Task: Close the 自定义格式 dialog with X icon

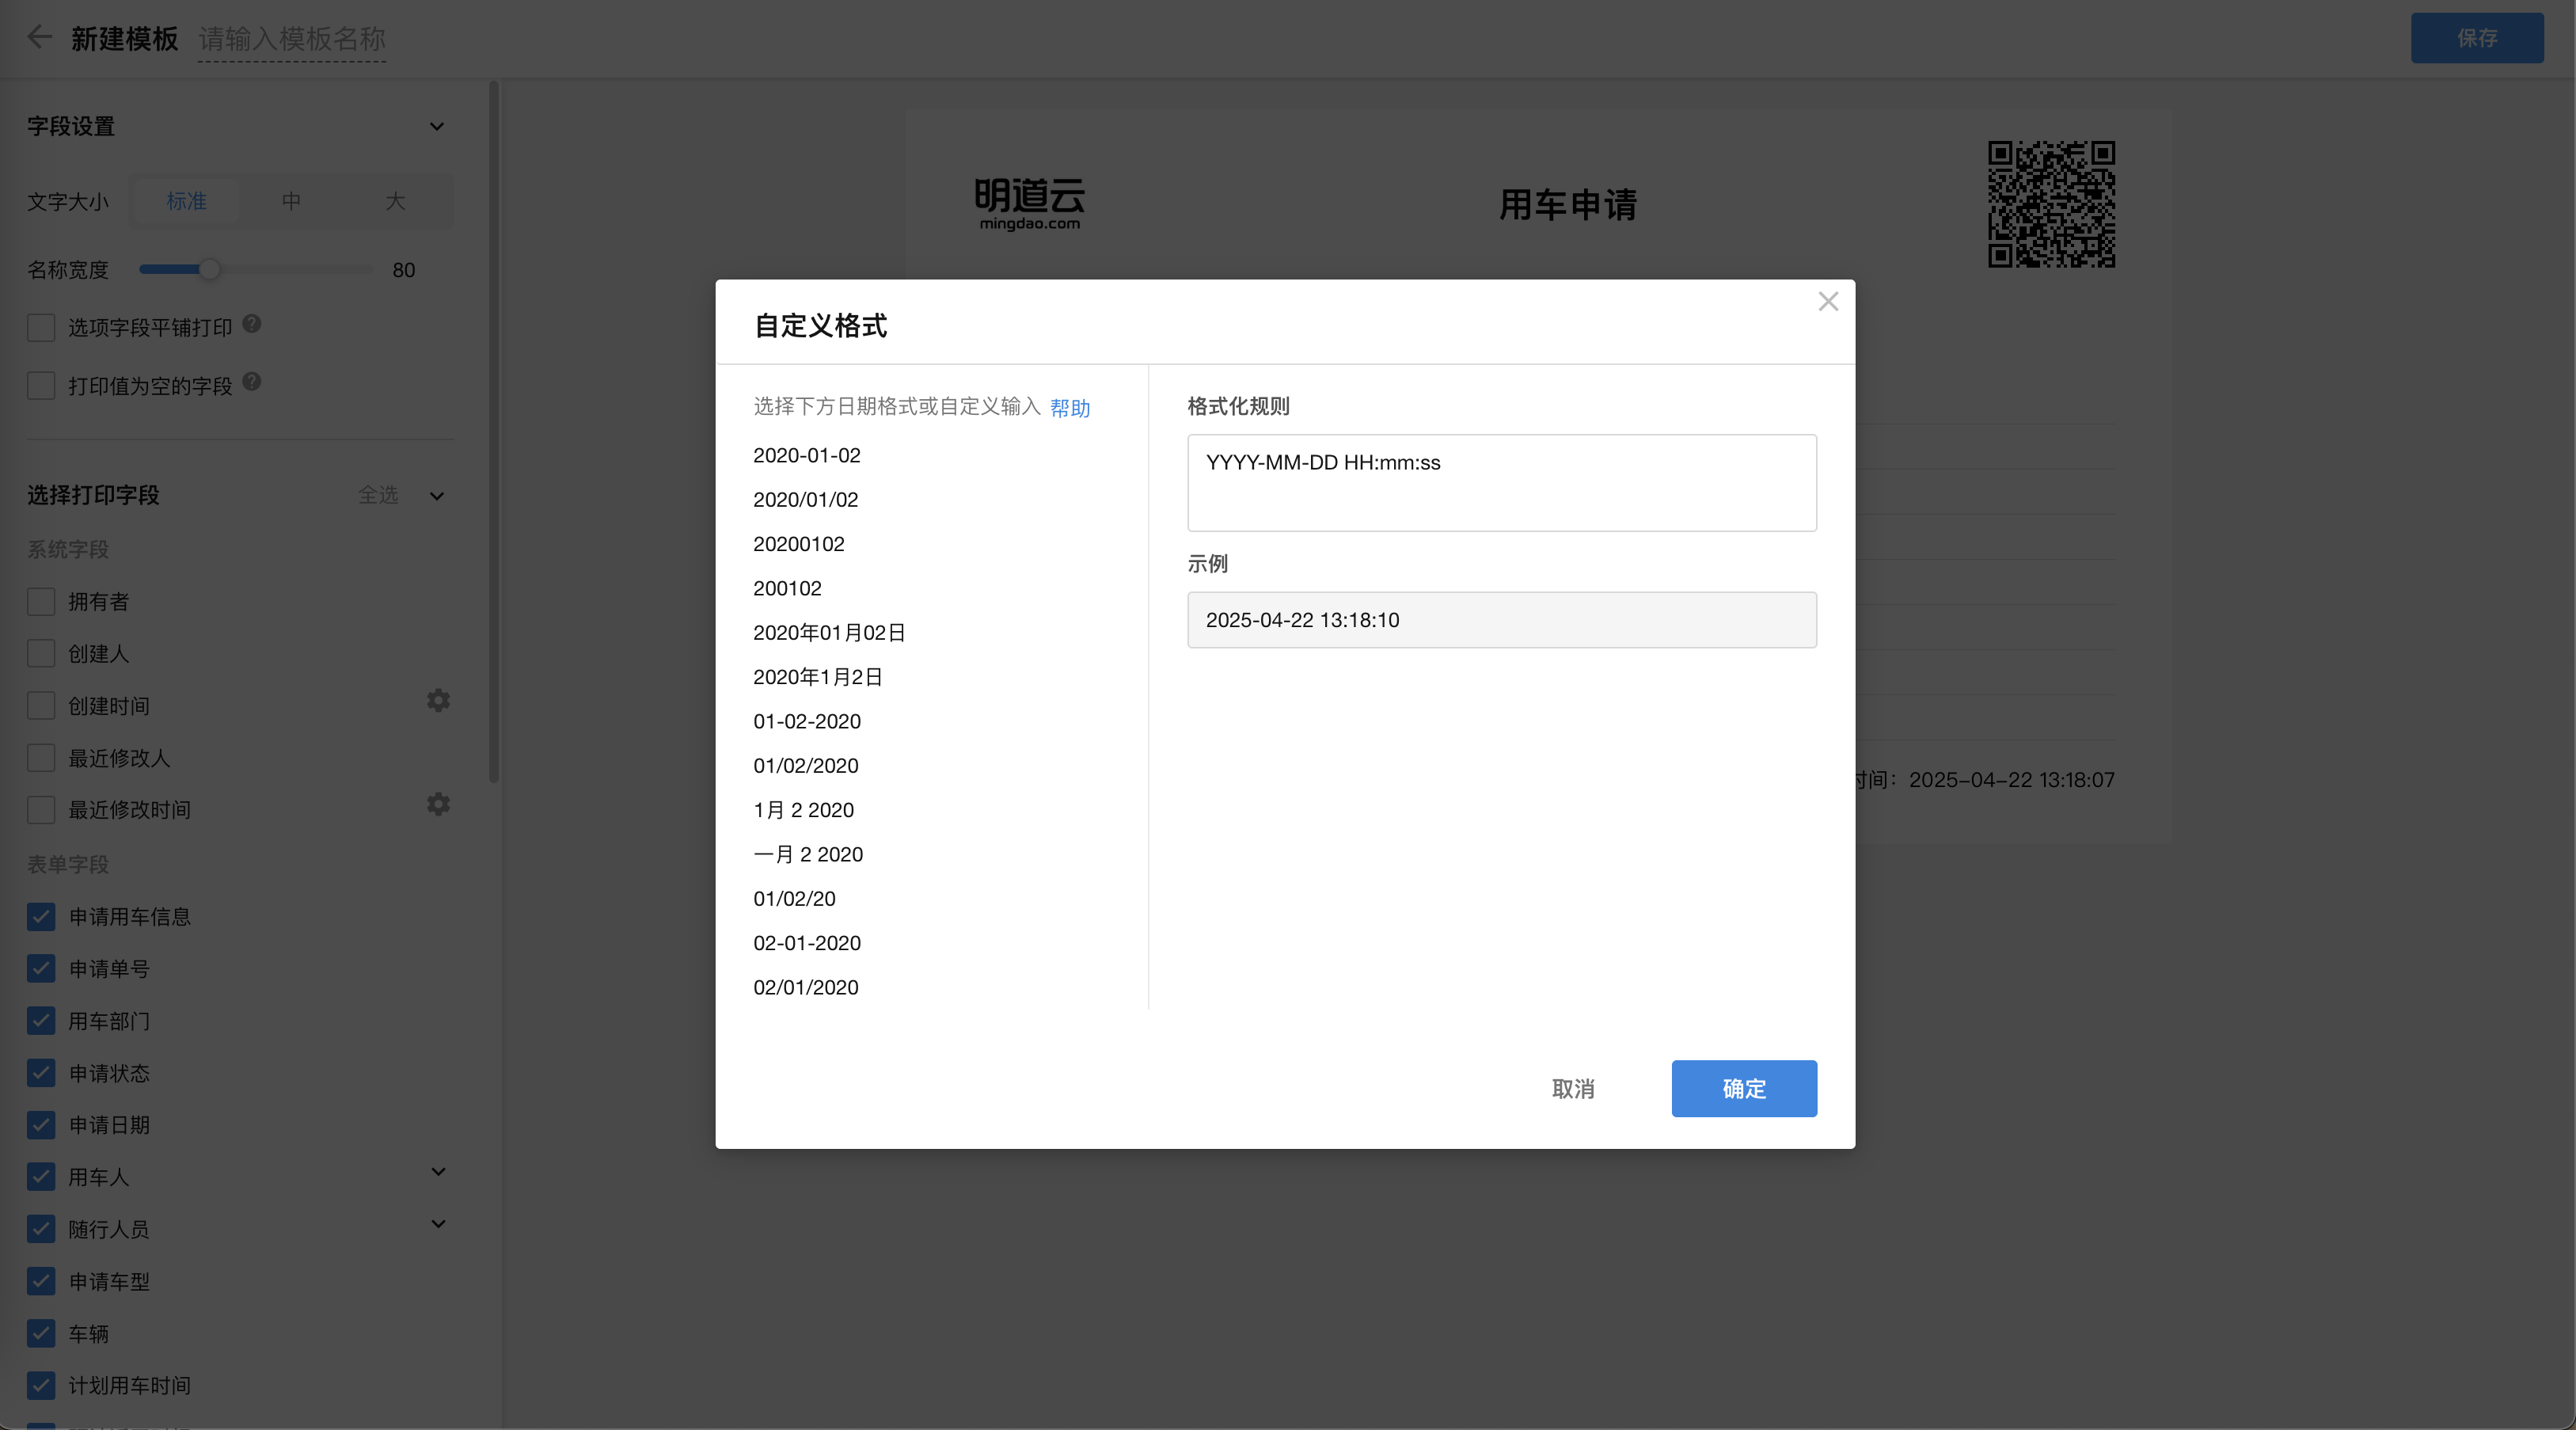Action: pyautogui.click(x=1828, y=301)
